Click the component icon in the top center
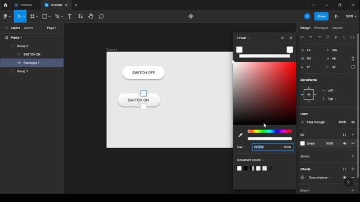 191,16
